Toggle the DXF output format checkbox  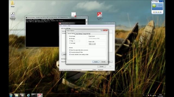point(89,39)
